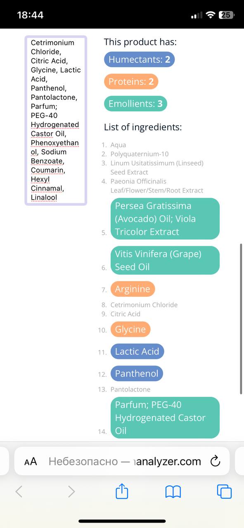Select the Proteins: 2 badge
Image resolution: width=244 pixels, height=528 pixels.
point(131,82)
